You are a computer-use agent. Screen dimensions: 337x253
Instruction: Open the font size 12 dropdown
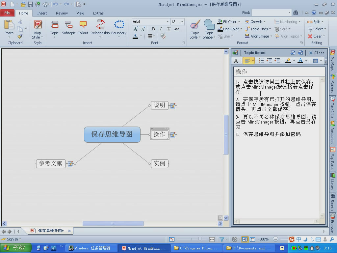point(182,22)
